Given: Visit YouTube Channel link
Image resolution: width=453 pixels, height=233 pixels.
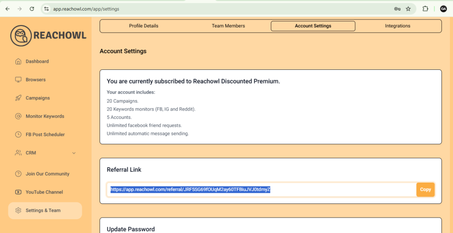Looking at the screenshot, I should [45, 192].
